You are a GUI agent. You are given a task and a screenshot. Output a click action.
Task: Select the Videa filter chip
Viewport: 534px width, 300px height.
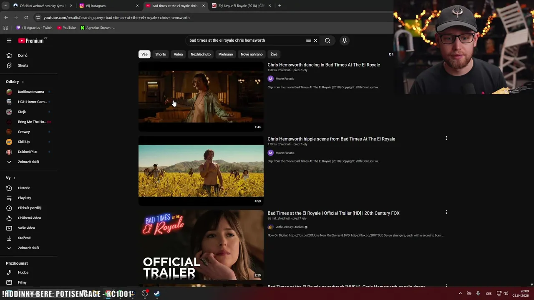coord(178,54)
